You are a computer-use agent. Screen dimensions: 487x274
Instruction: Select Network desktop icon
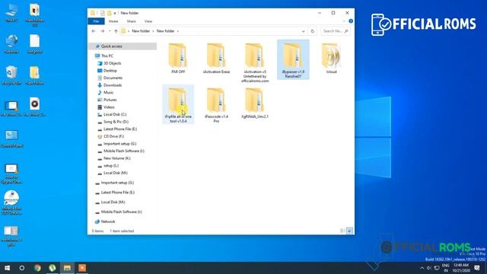pyautogui.click(x=11, y=44)
